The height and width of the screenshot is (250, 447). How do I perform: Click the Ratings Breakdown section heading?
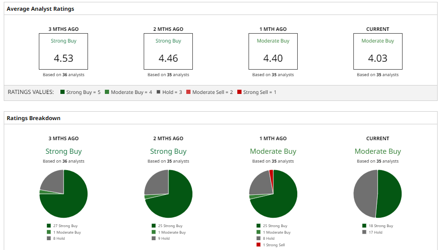click(34, 118)
